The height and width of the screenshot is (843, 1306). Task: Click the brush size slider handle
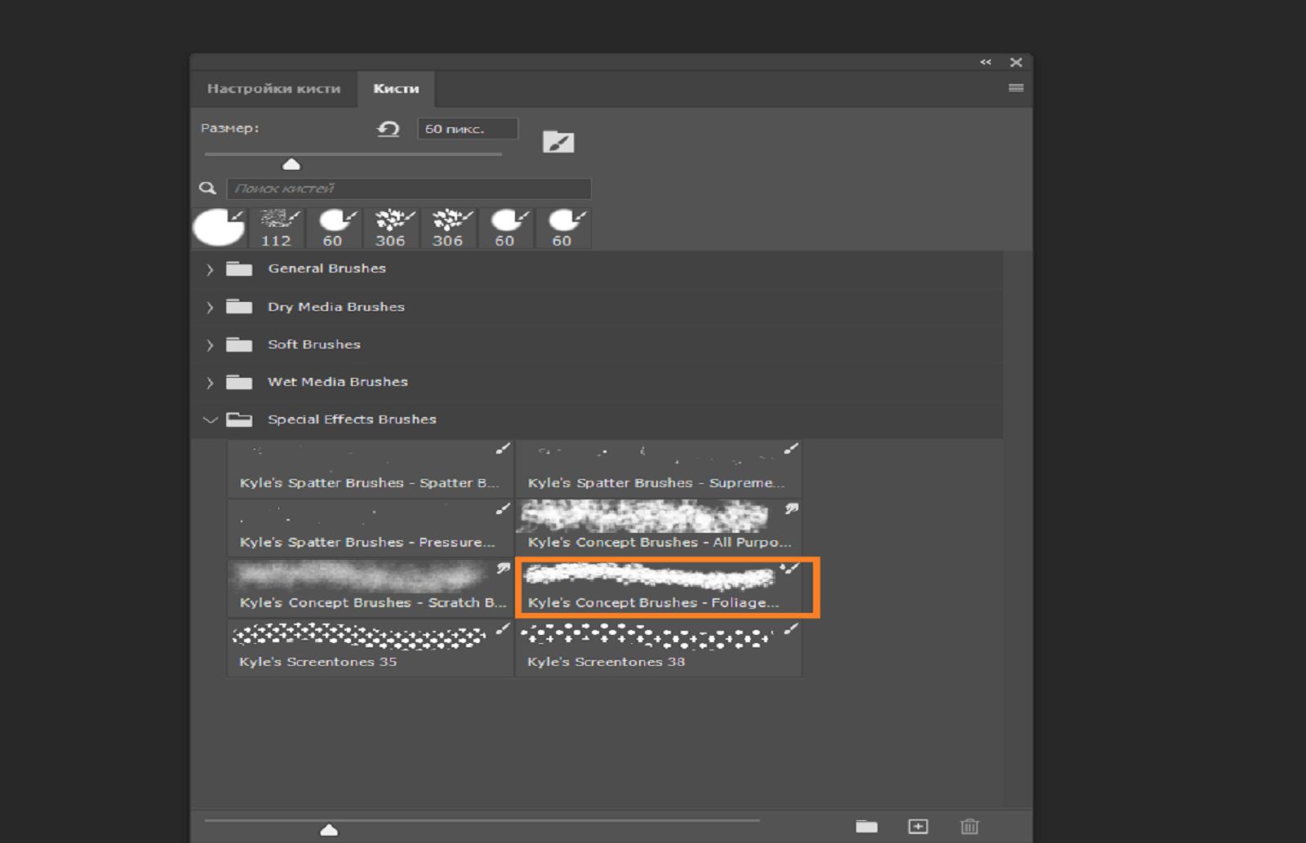(291, 165)
